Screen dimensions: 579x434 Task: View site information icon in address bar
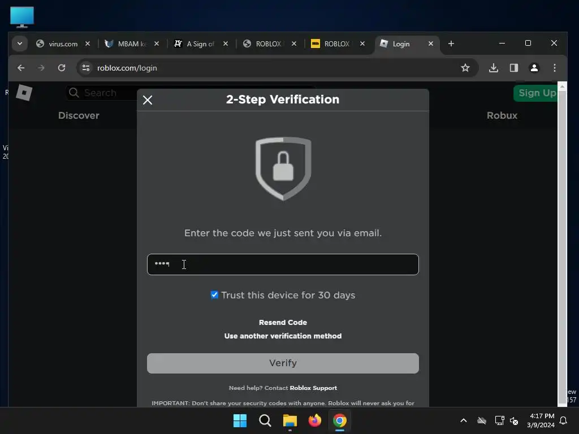(86, 68)
